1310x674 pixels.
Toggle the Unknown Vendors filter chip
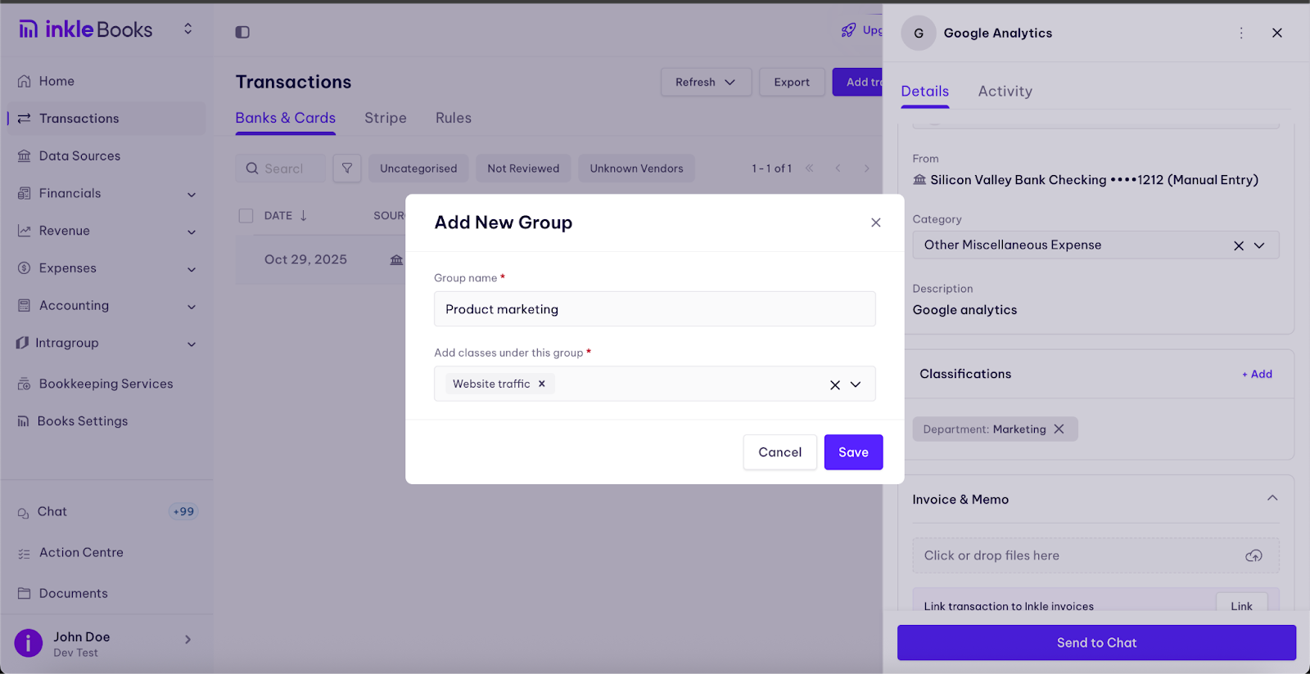click(636, 168)
